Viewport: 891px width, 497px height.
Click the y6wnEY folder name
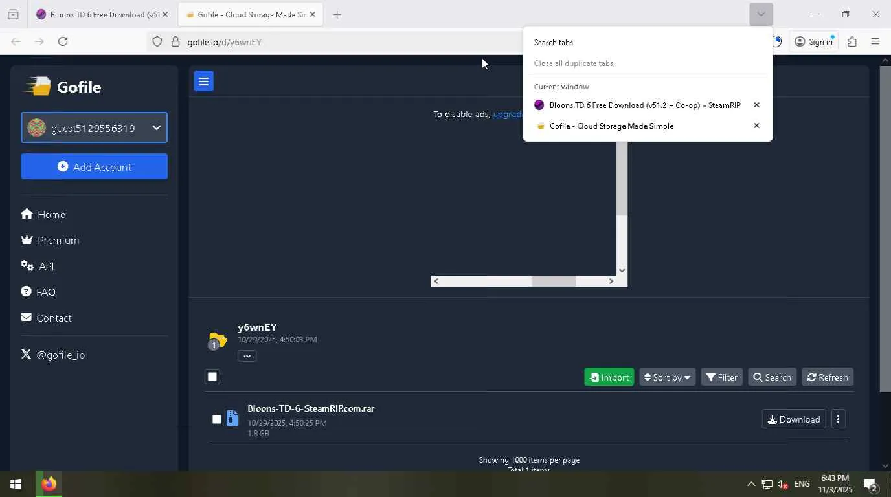click(x=257, y=327)
